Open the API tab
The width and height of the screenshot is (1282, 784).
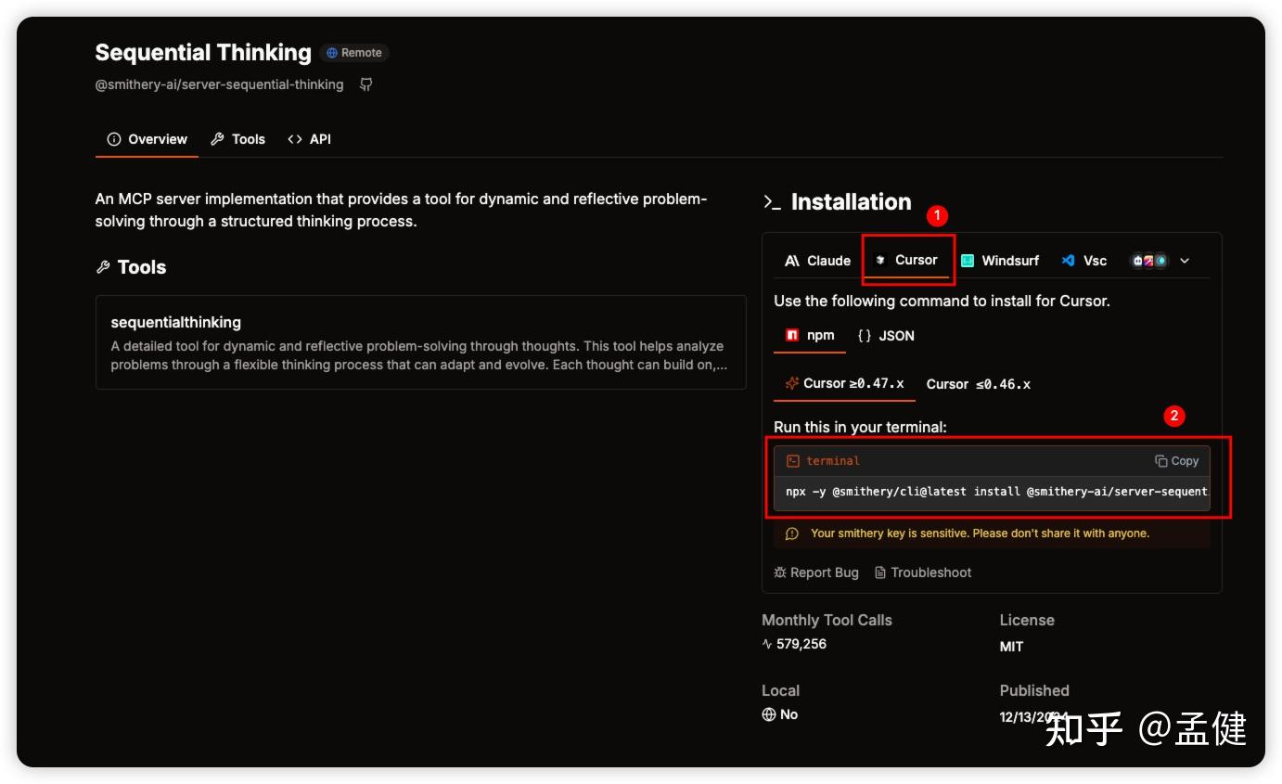(309, 139)
